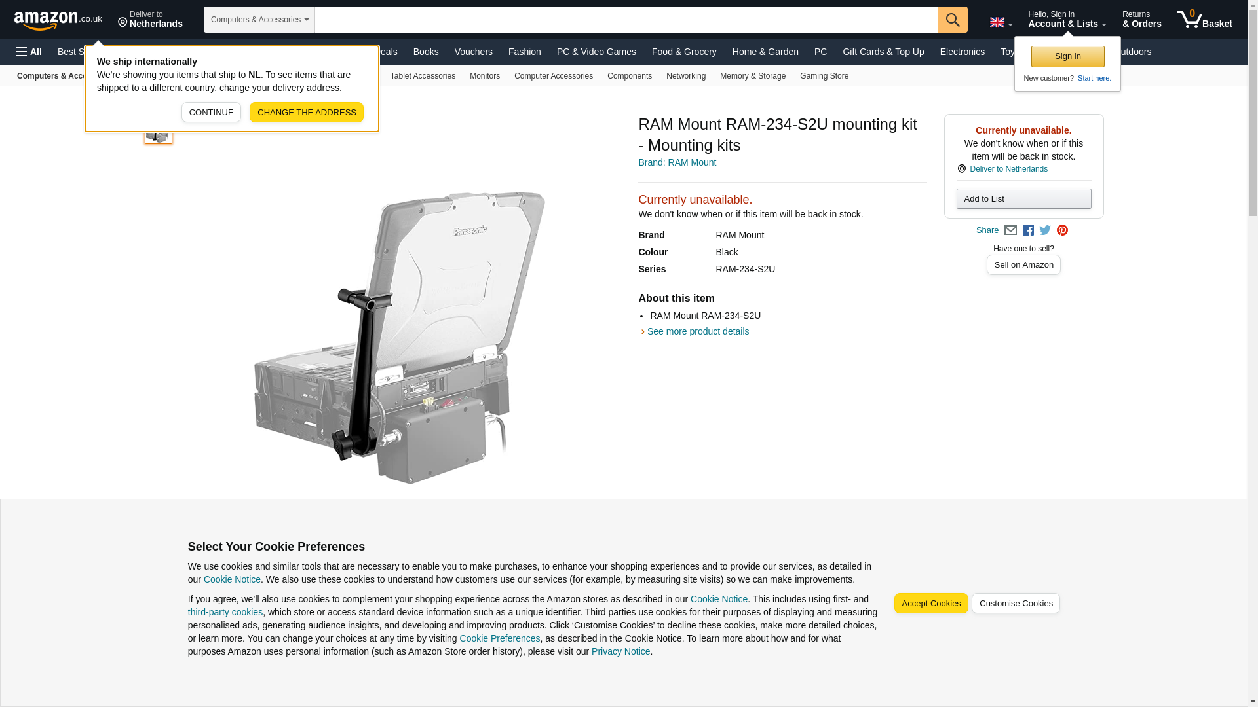Share product on Facebook icon
The height and width of the screenshot is (707, 1258).
tap(1028, 230)
